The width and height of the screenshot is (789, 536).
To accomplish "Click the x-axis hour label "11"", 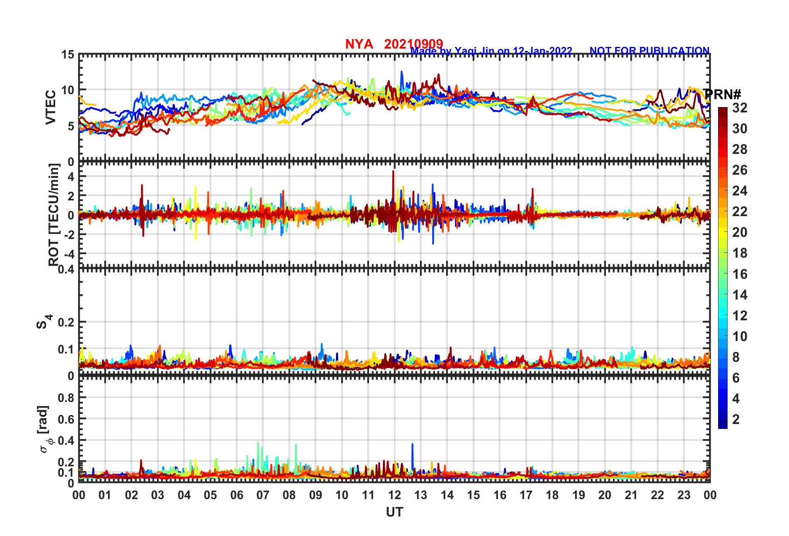I will pos(368,495).
